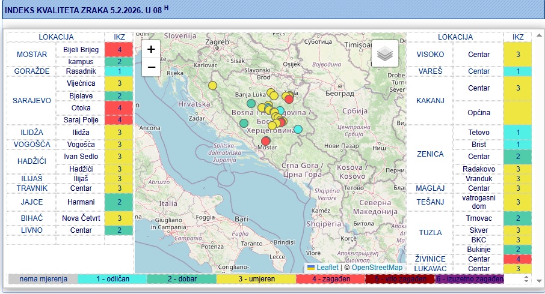
Task: Open the OpenStreetMap attribution link
Action: coord(377,268)
